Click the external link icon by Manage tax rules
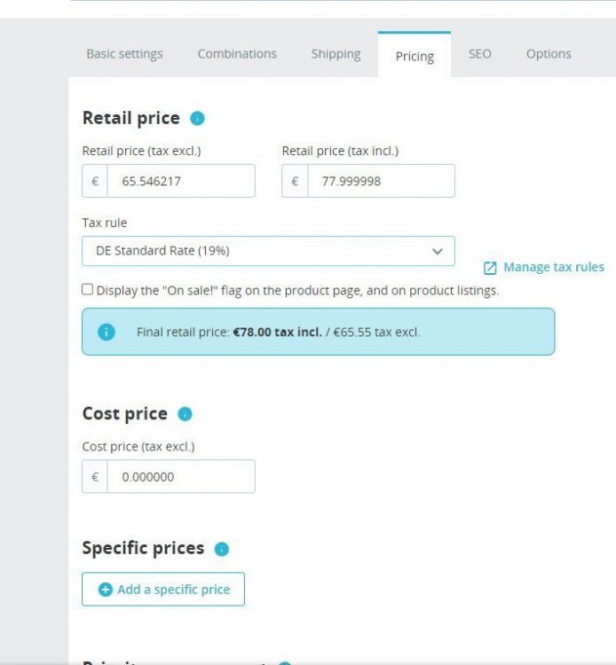 (x=490, y=268)
